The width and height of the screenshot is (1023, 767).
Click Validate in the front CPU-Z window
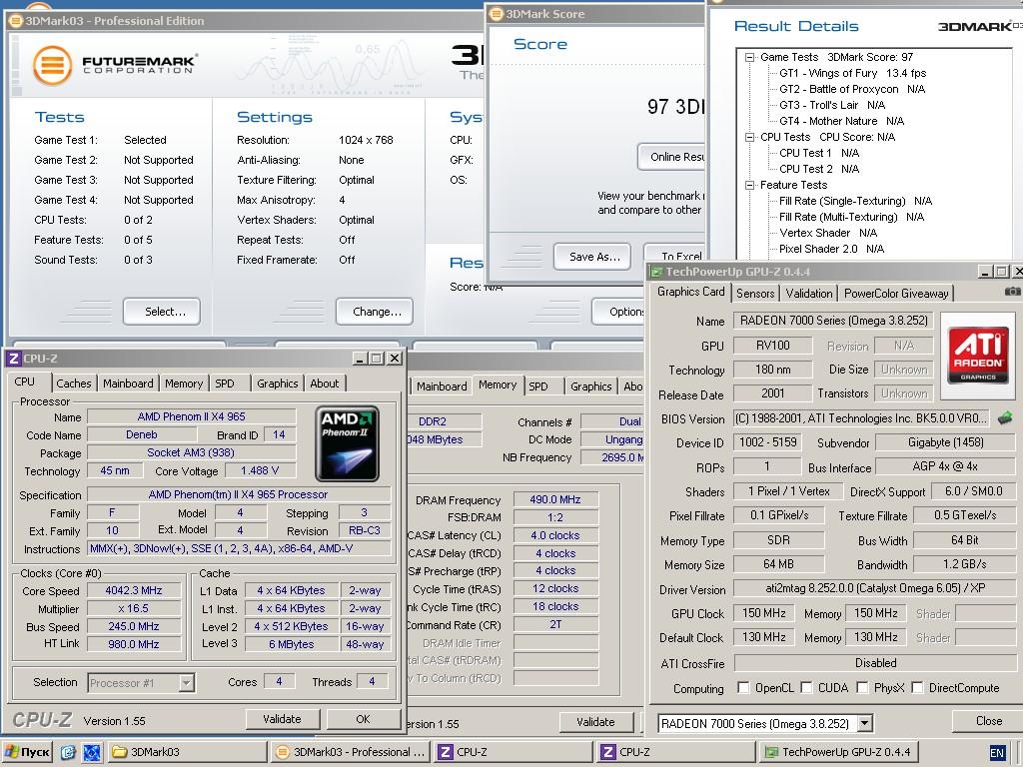pyautogui.click(x=283, y=719)
